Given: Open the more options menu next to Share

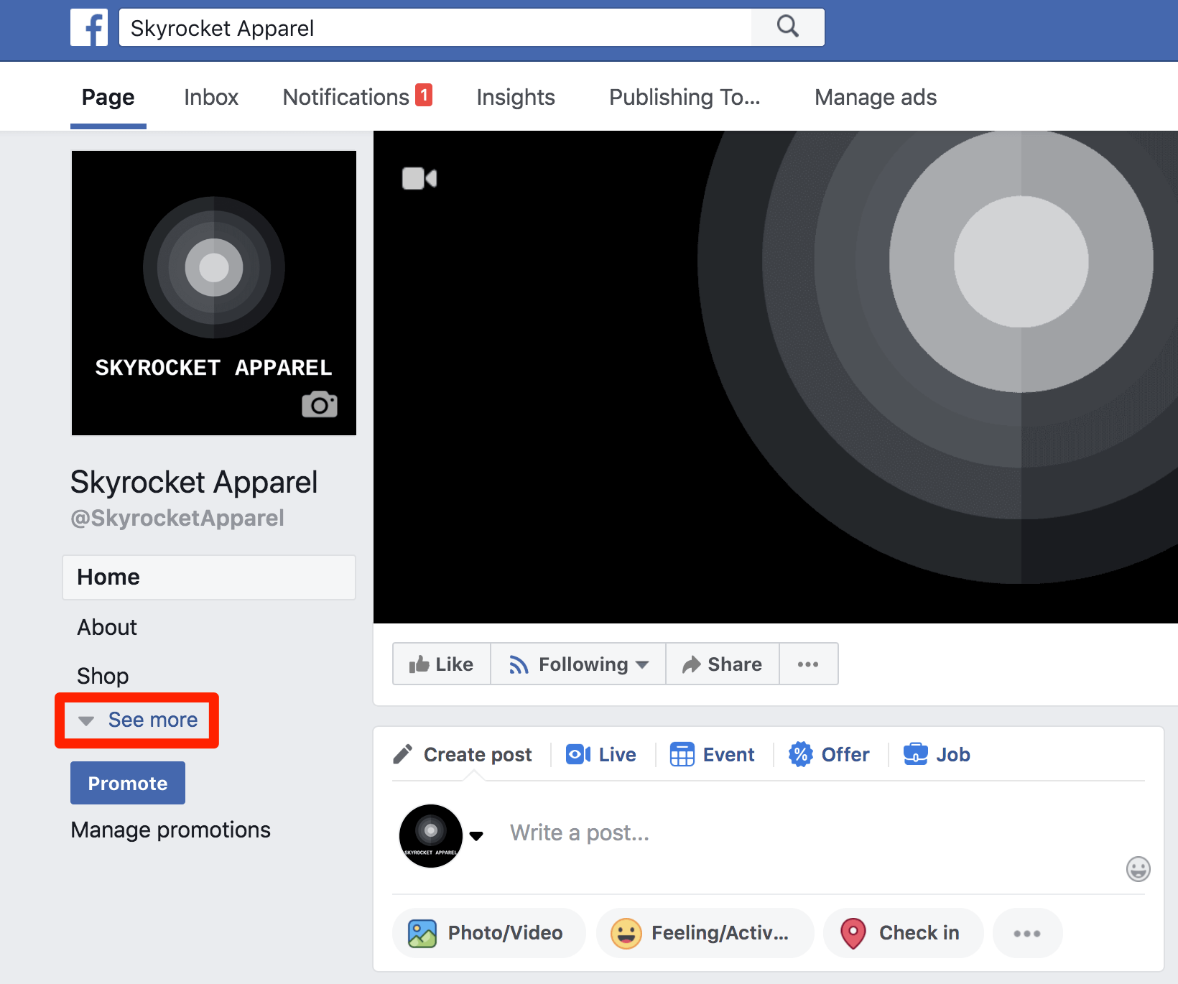Looking at the screenshot, I should coord(809,664).
